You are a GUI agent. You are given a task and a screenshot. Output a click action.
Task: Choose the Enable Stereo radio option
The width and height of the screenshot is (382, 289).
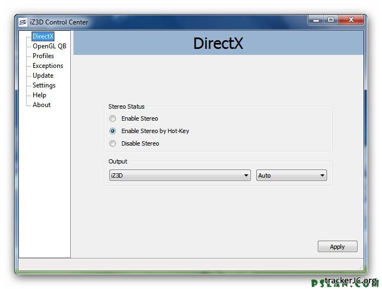113,118
